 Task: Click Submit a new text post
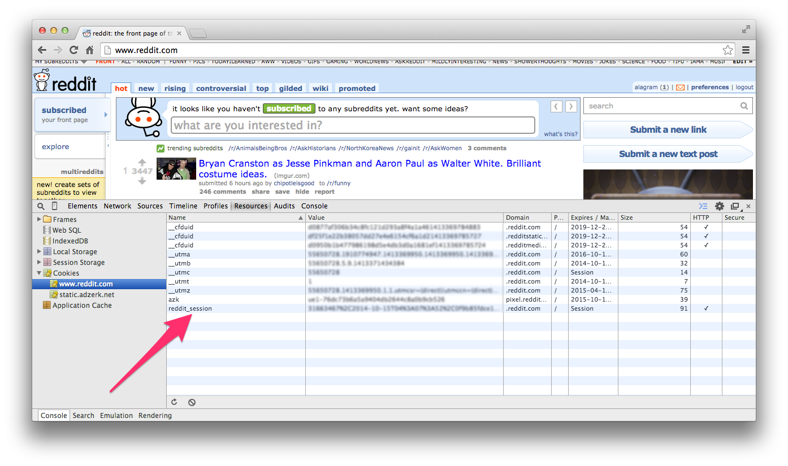pyautogui.click(x=668, y=154)
